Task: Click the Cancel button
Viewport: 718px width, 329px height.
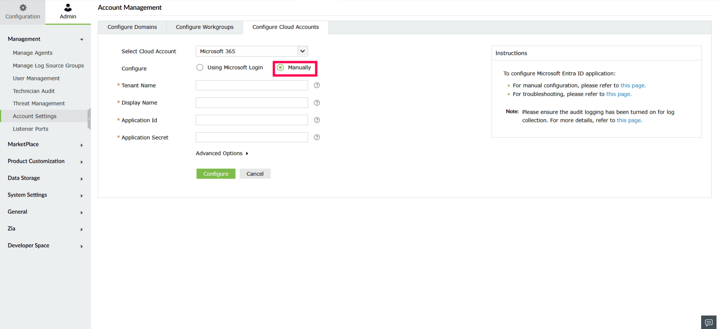Action: click(x=255, y=174)
